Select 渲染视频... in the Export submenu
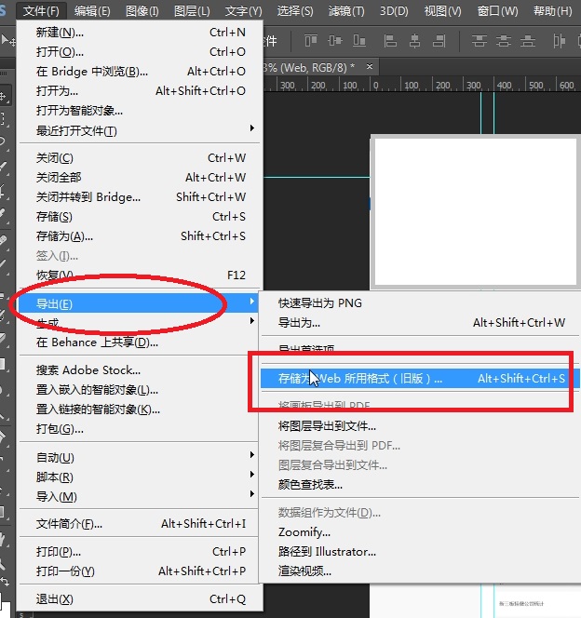Screen dimensions: 581x618 420,571
